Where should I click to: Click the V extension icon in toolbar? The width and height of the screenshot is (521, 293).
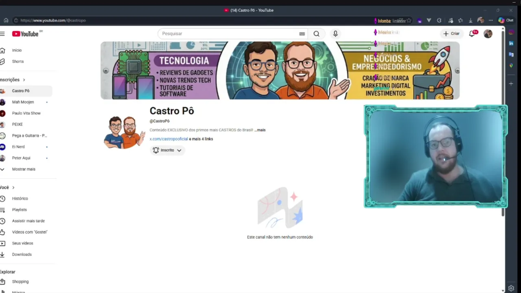(429, 20)
